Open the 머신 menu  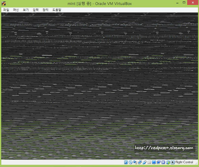16,10
